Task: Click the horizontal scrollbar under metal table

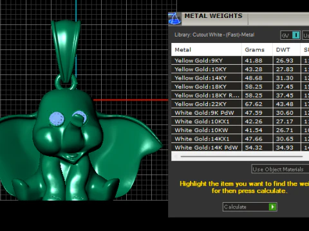Action: pos(241,157)
